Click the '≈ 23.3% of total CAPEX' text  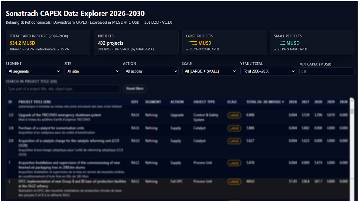290,49
